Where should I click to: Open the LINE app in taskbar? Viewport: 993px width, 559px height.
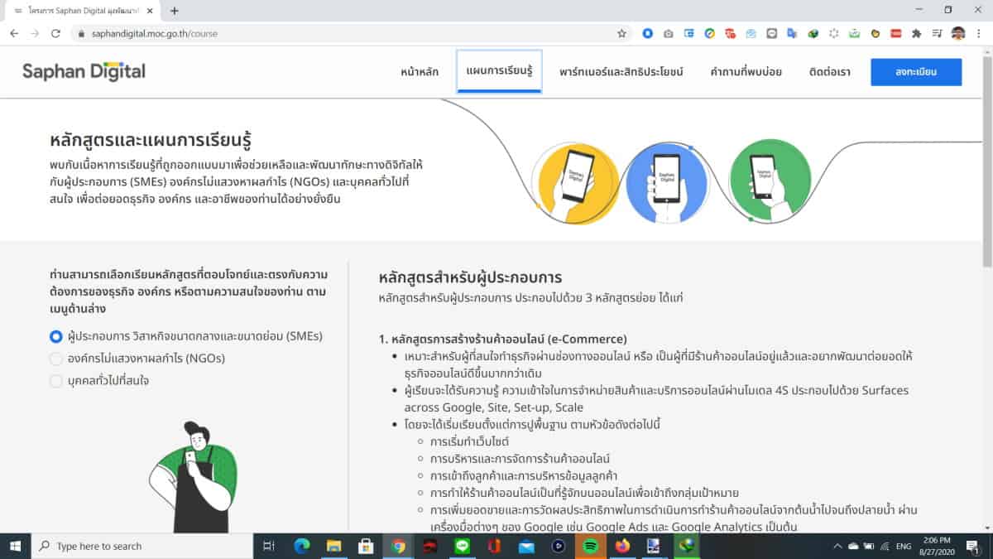click(x=463, y=546)
